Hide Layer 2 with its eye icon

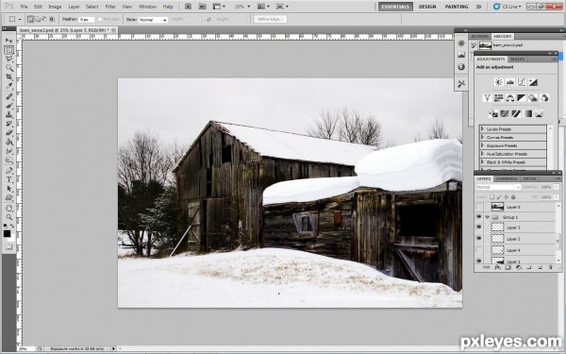point(479,239)
